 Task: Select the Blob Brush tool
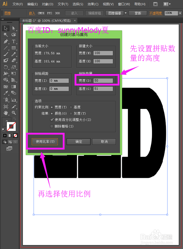point(6,60)
